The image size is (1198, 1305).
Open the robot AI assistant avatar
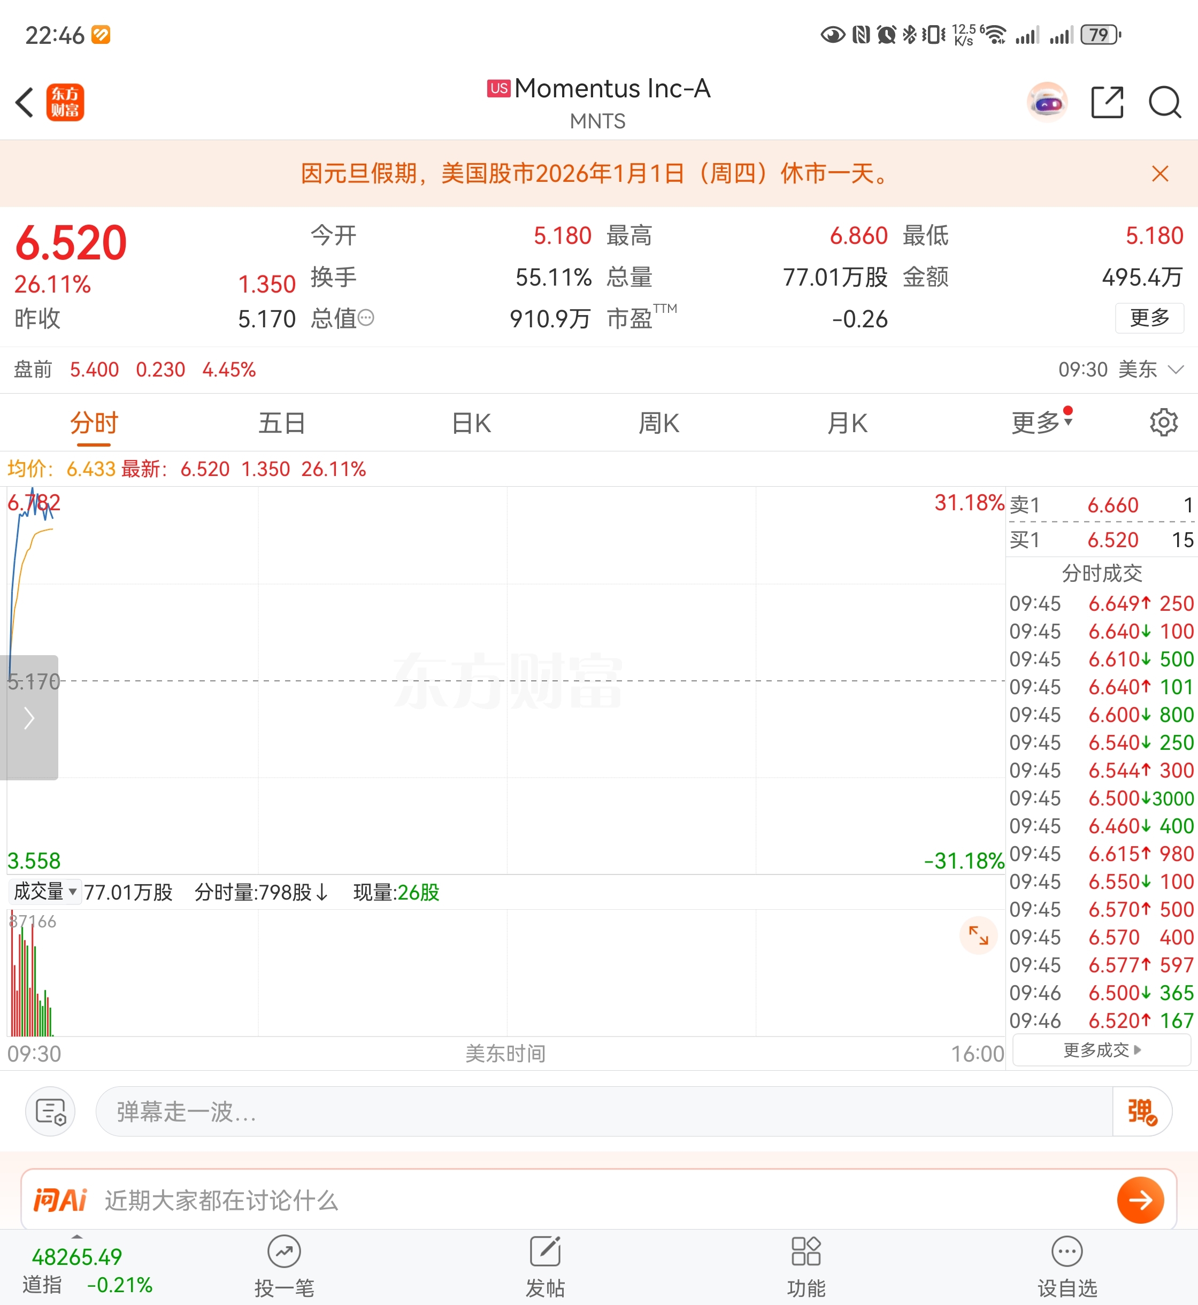click(1047, 103)
